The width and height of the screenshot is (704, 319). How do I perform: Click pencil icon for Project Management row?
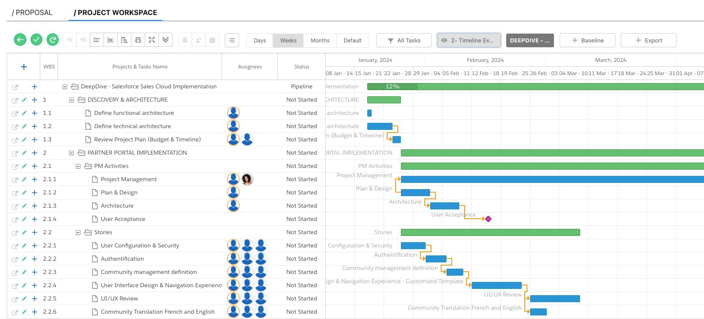24,179
